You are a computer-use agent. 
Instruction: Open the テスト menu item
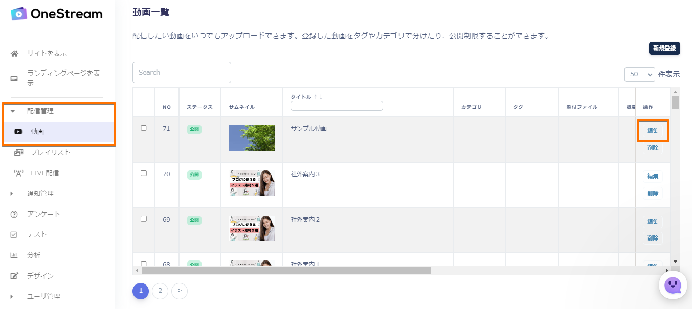coord(37,235)
